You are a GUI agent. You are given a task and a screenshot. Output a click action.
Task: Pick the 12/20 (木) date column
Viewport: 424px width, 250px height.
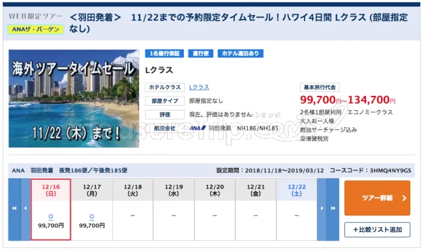click(x=215, y=210)
